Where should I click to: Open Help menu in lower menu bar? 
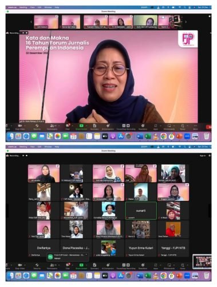pyautogui.click(x=57, y=147)
